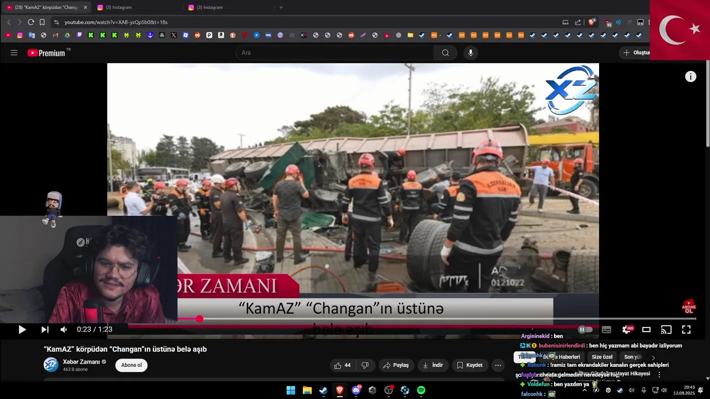
Task: Open Spotify from taskbar
Action: pyautogui.click(x=421, y=390)
